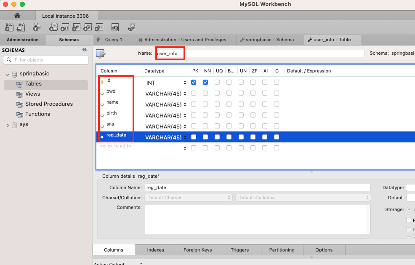Image resolution: width=415 pixels, height=265 pixels.
Task: Select Stored Procedures under springbasic
Action: click(49, 104)
